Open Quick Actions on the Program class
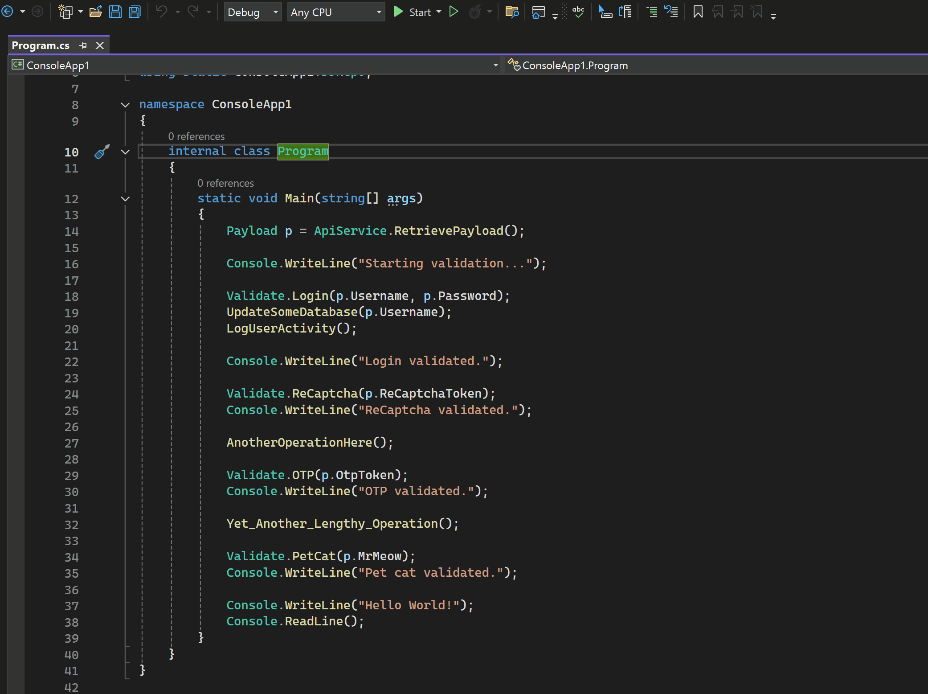 coord(102,152)
